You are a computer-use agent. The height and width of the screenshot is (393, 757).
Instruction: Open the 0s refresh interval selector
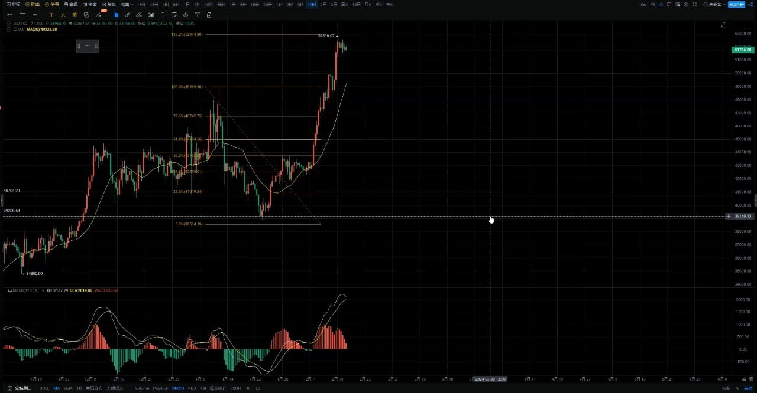(643, 5)
